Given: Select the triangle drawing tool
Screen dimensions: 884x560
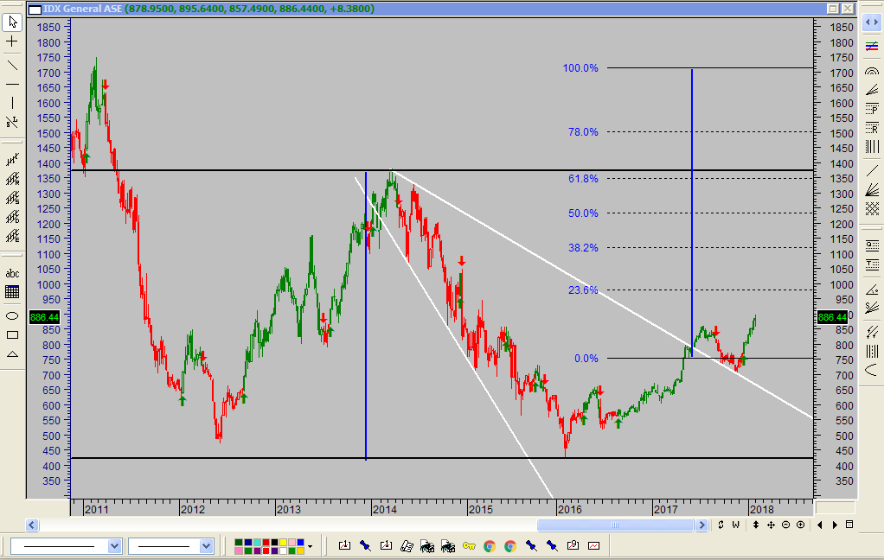Looking at the screenshot, I should coord(12,354).
